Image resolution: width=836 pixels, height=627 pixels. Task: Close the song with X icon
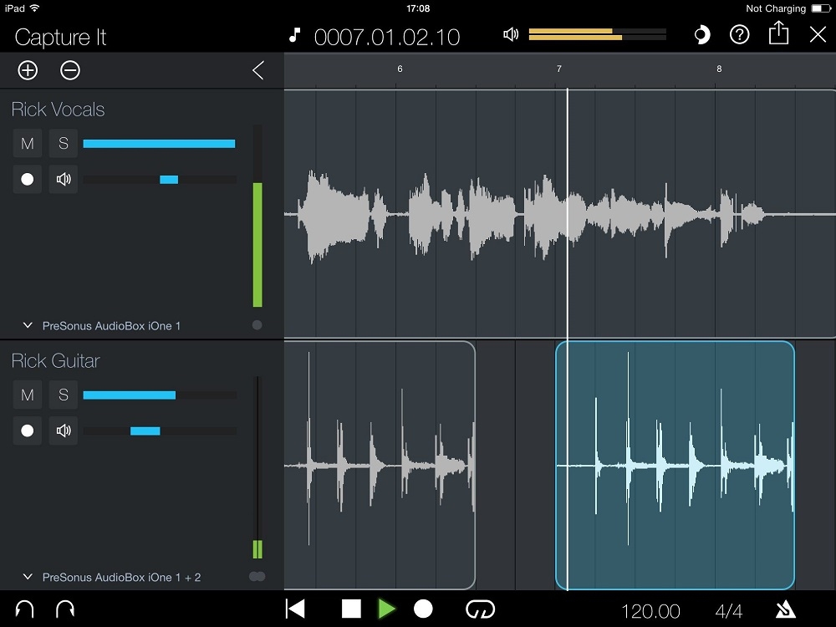[818, 34]
